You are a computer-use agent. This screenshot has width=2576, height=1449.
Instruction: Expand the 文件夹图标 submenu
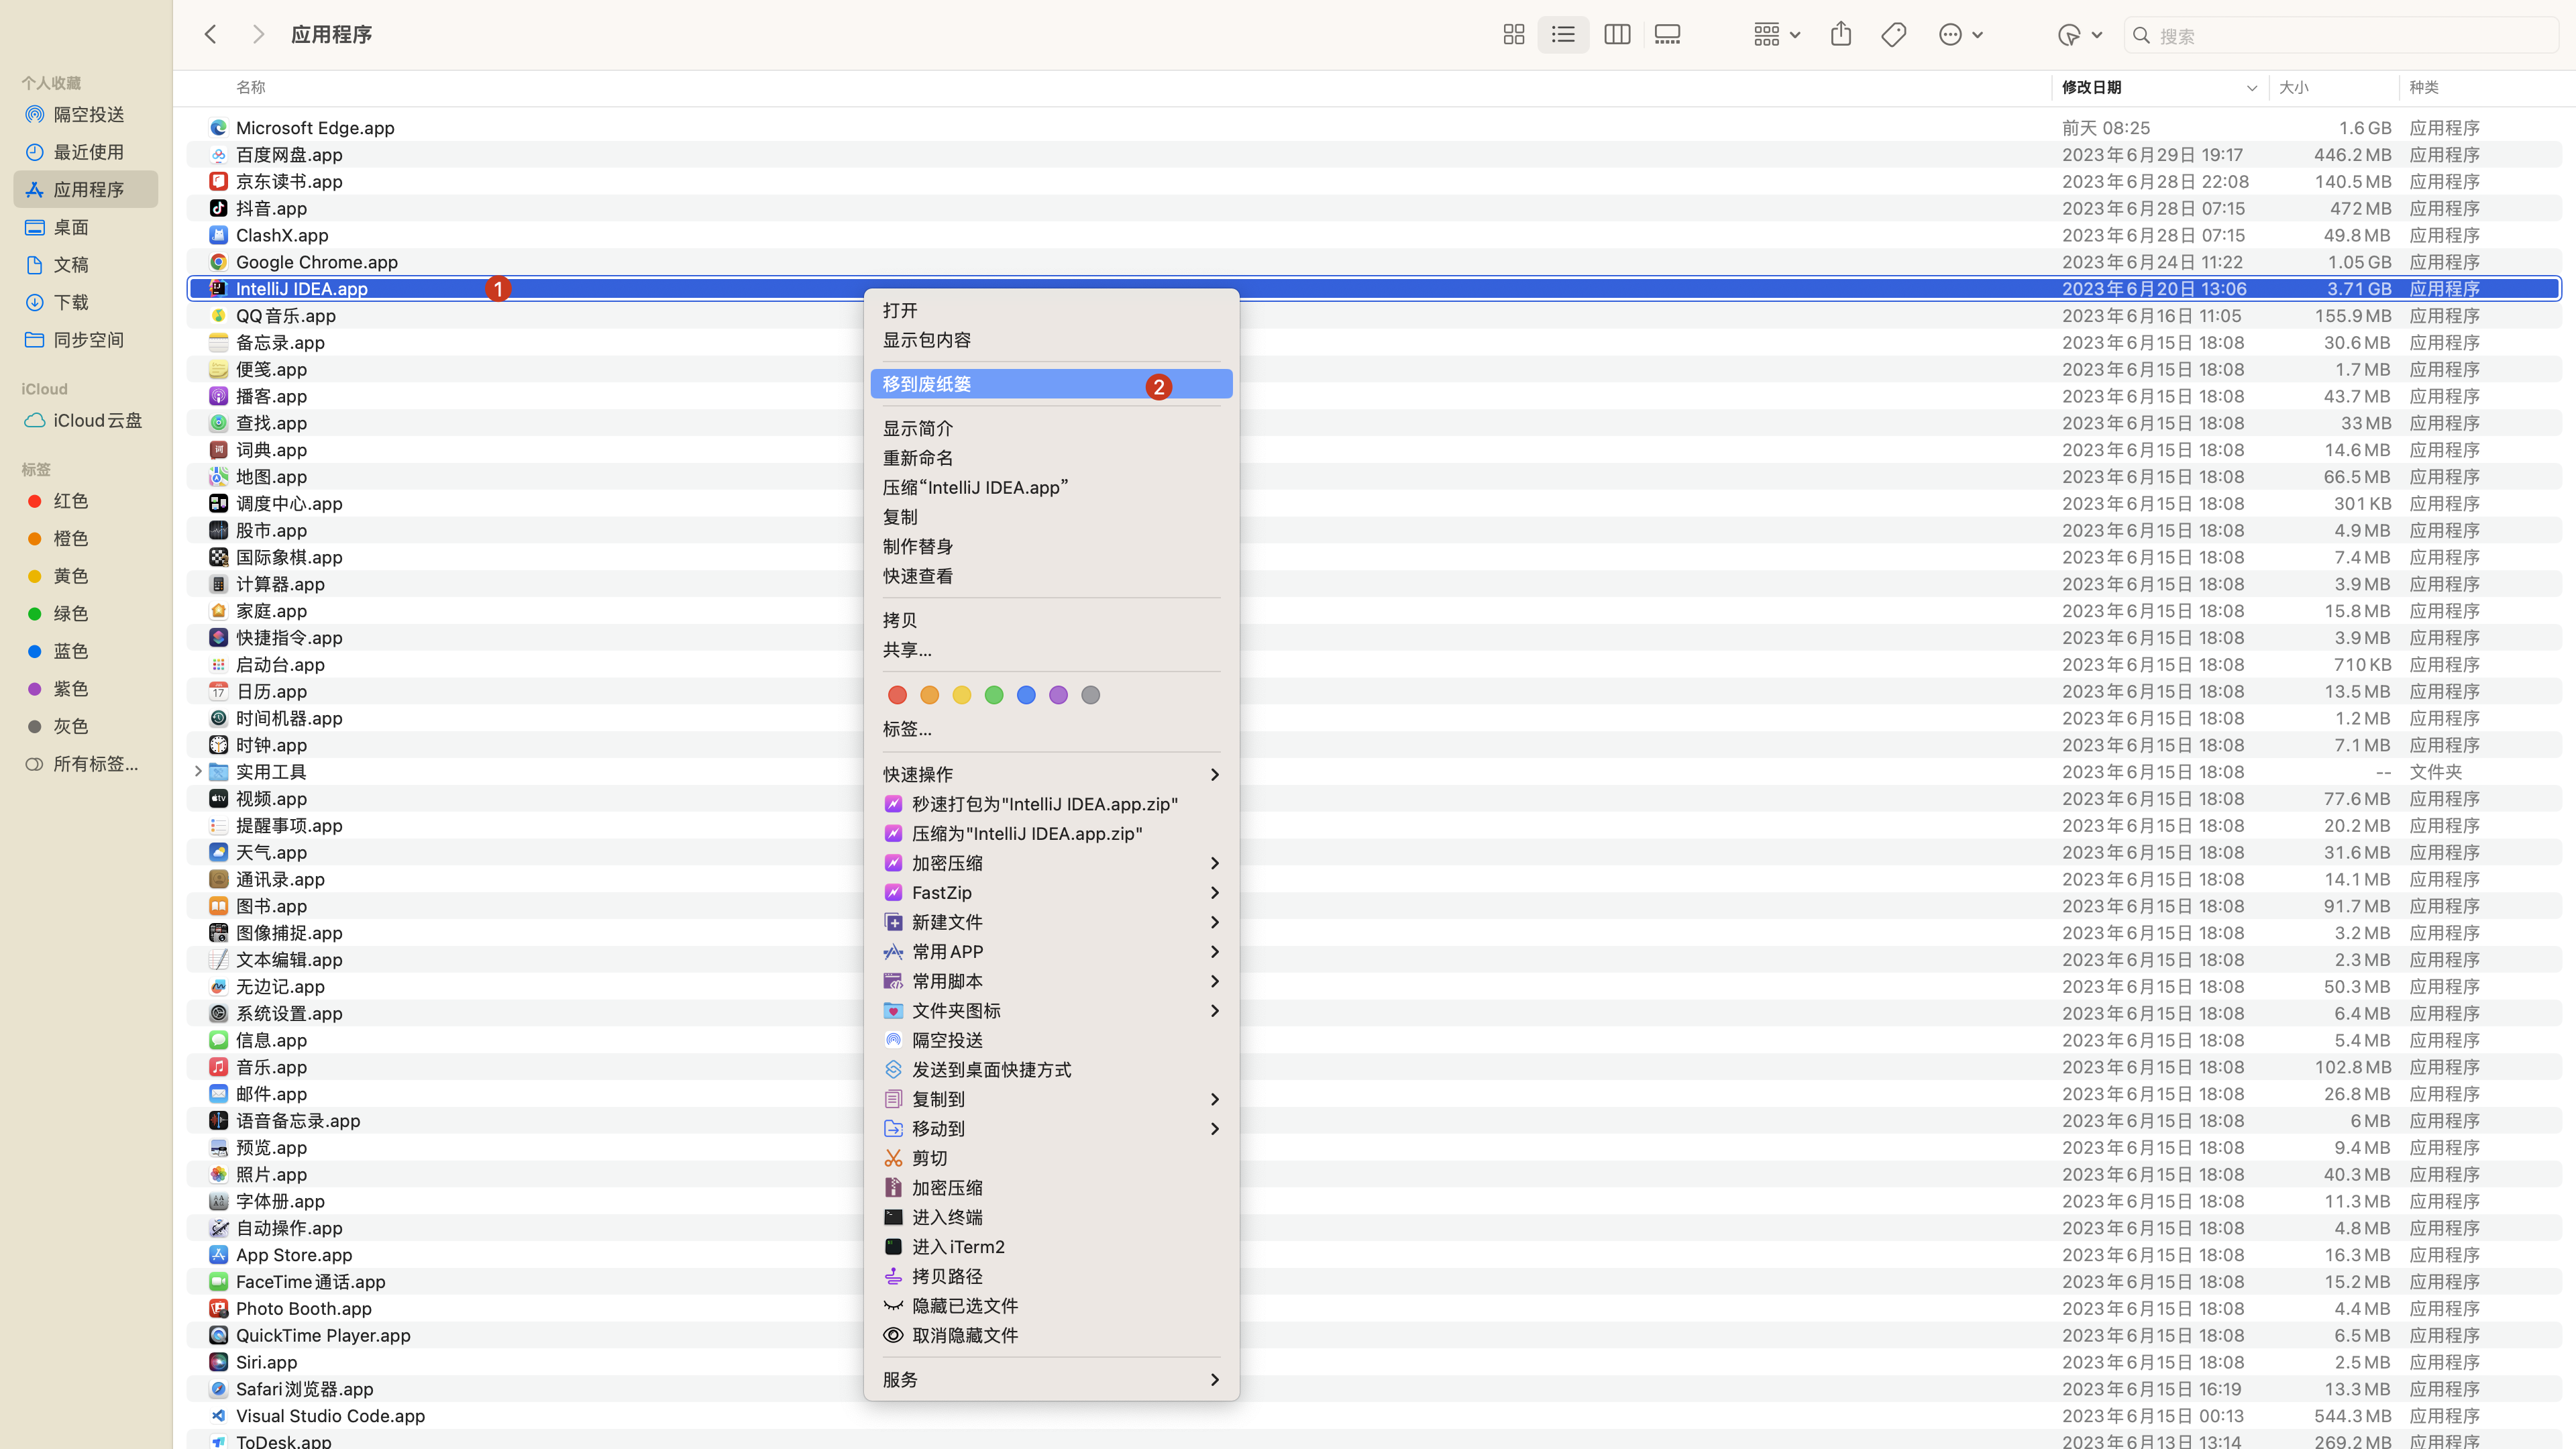1051,1010
